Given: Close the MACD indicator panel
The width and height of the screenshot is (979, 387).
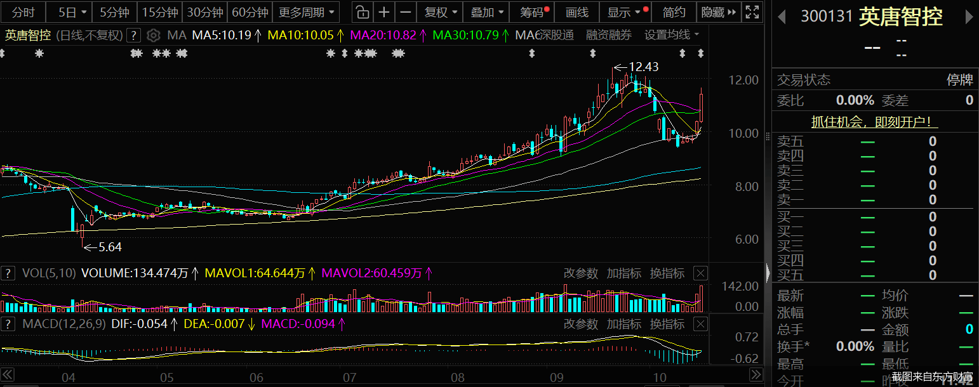Looking at the screenshot, I should click(700, 324).
